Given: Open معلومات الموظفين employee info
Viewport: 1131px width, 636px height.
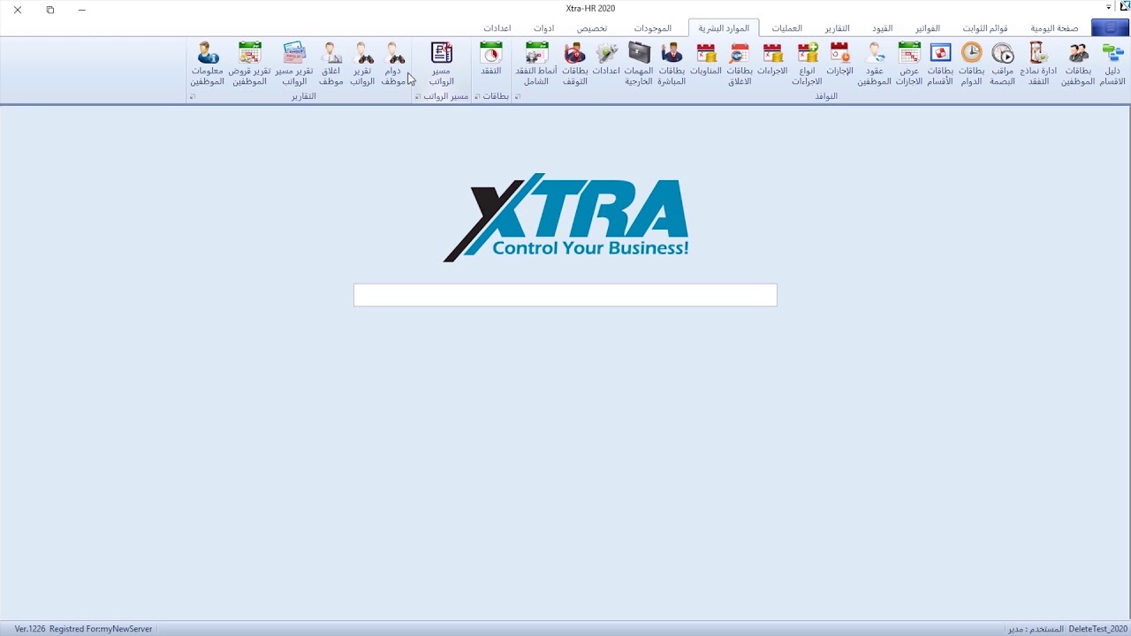Looking at the screenshot, I should pos(207,64).
